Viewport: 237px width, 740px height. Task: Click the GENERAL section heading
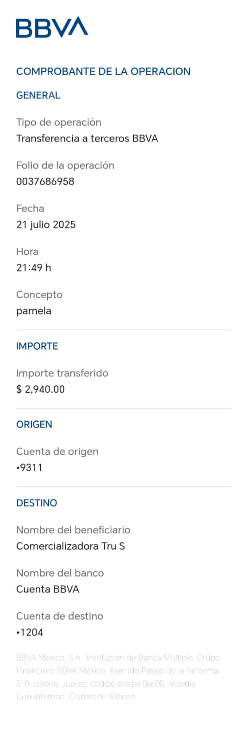(38, 95)
